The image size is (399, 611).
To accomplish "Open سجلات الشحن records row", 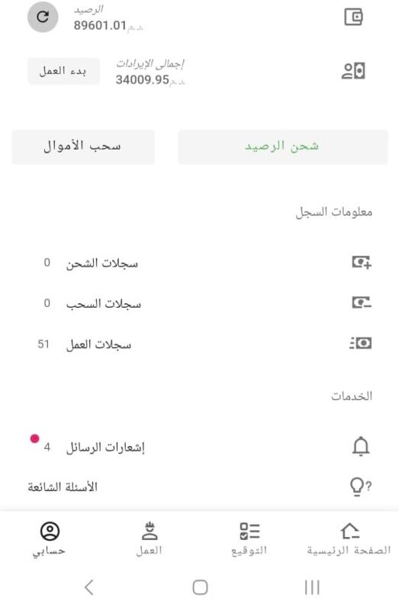I will pos(199,263).
